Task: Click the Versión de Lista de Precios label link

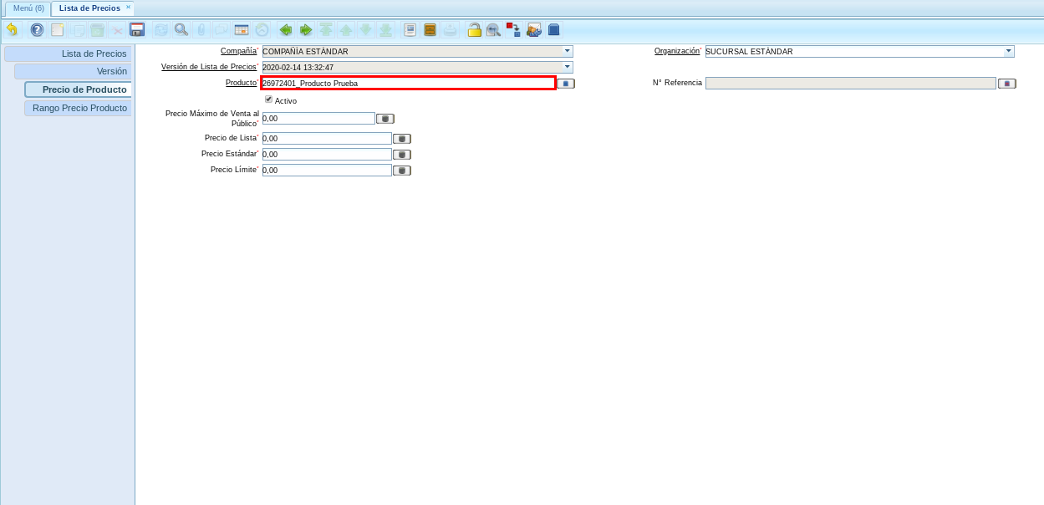Action: pyautogui.click(x=208, y=66)
